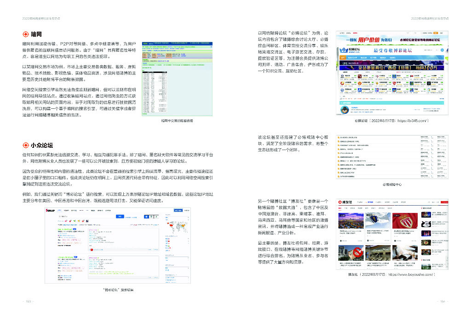Click paragraph starting 例如，我们通过关键词
The height and width of the screenshot is (319, 471).
pyautogui.click(x=118, y=197)
